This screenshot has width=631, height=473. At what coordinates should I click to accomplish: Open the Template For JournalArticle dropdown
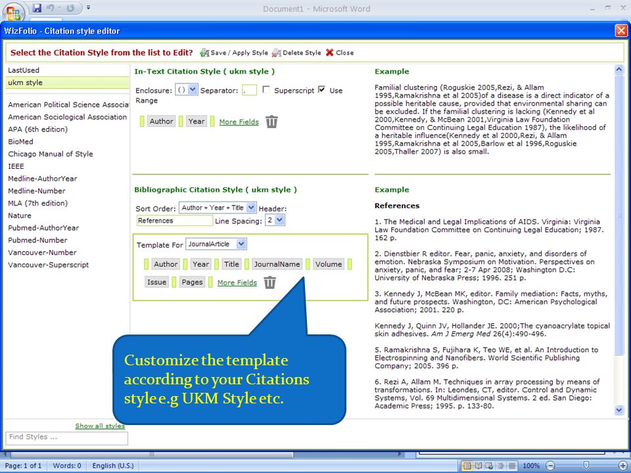(216, 244)
